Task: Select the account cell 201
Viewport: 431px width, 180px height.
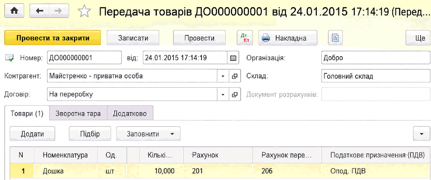Action: coord(218,171)
